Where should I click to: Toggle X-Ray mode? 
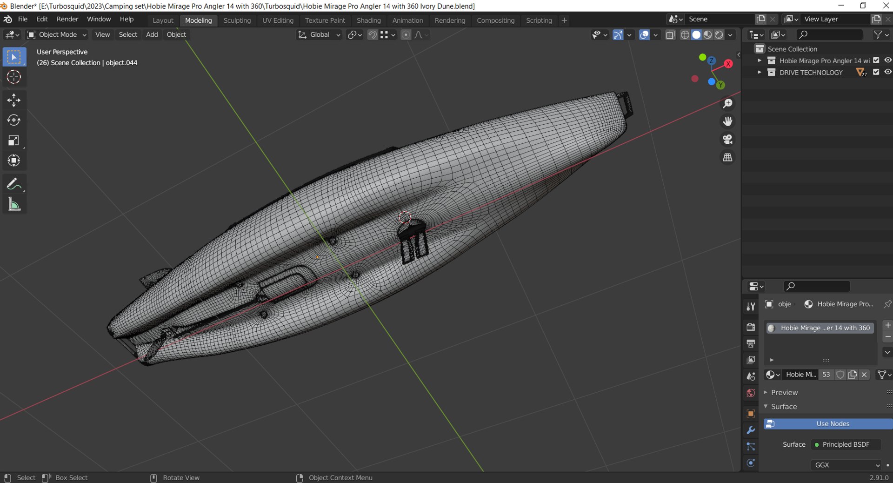point(670,35)
